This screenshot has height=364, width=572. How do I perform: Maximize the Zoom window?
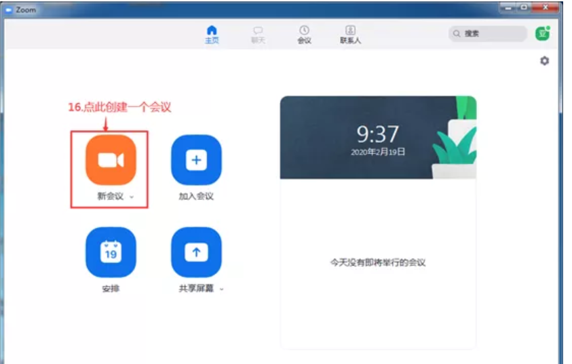(x=524, y=7)
